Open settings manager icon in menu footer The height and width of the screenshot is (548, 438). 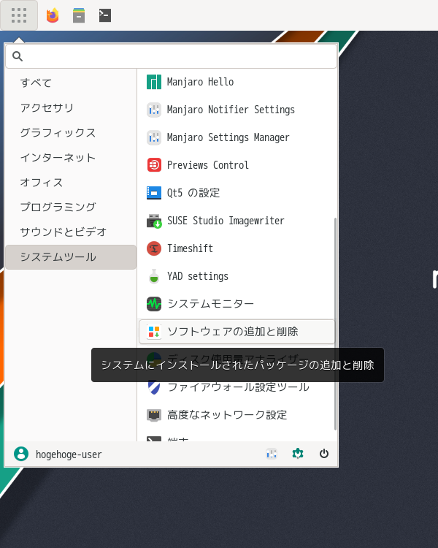(272, 454)
